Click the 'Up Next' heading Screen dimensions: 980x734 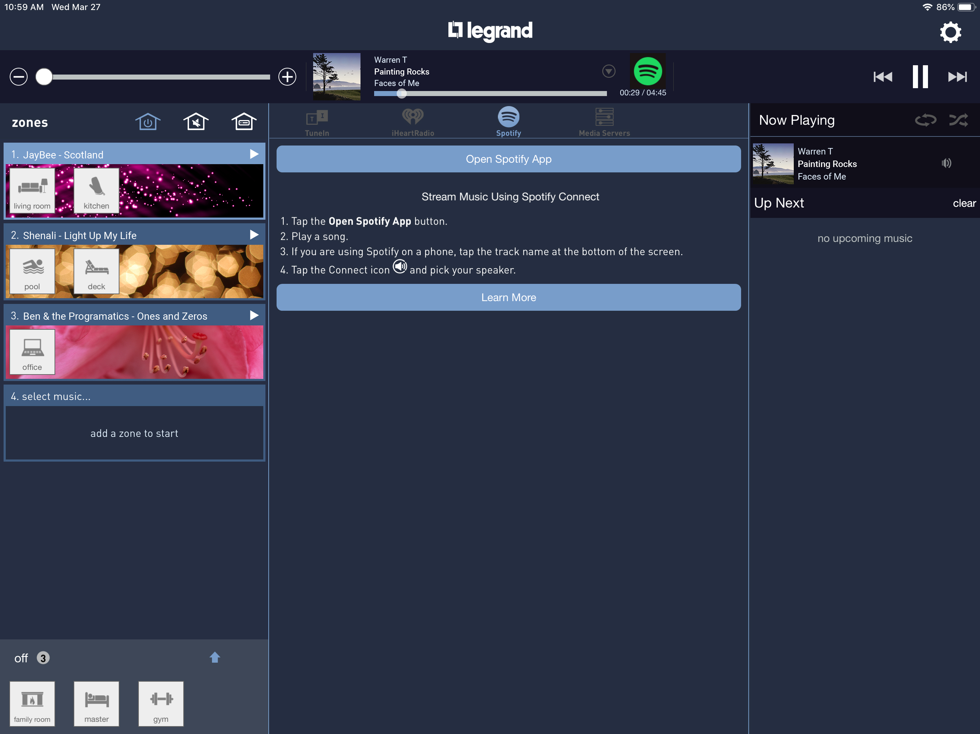[779, 203]
